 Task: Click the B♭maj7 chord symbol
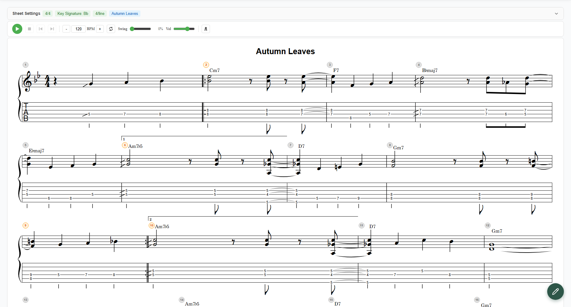click(430, 71)
